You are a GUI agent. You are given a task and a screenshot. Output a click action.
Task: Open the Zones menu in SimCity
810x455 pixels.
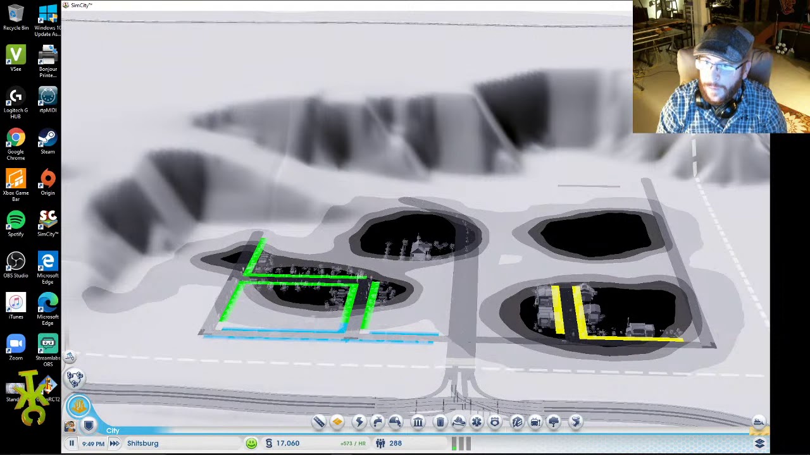pos(337,422)
